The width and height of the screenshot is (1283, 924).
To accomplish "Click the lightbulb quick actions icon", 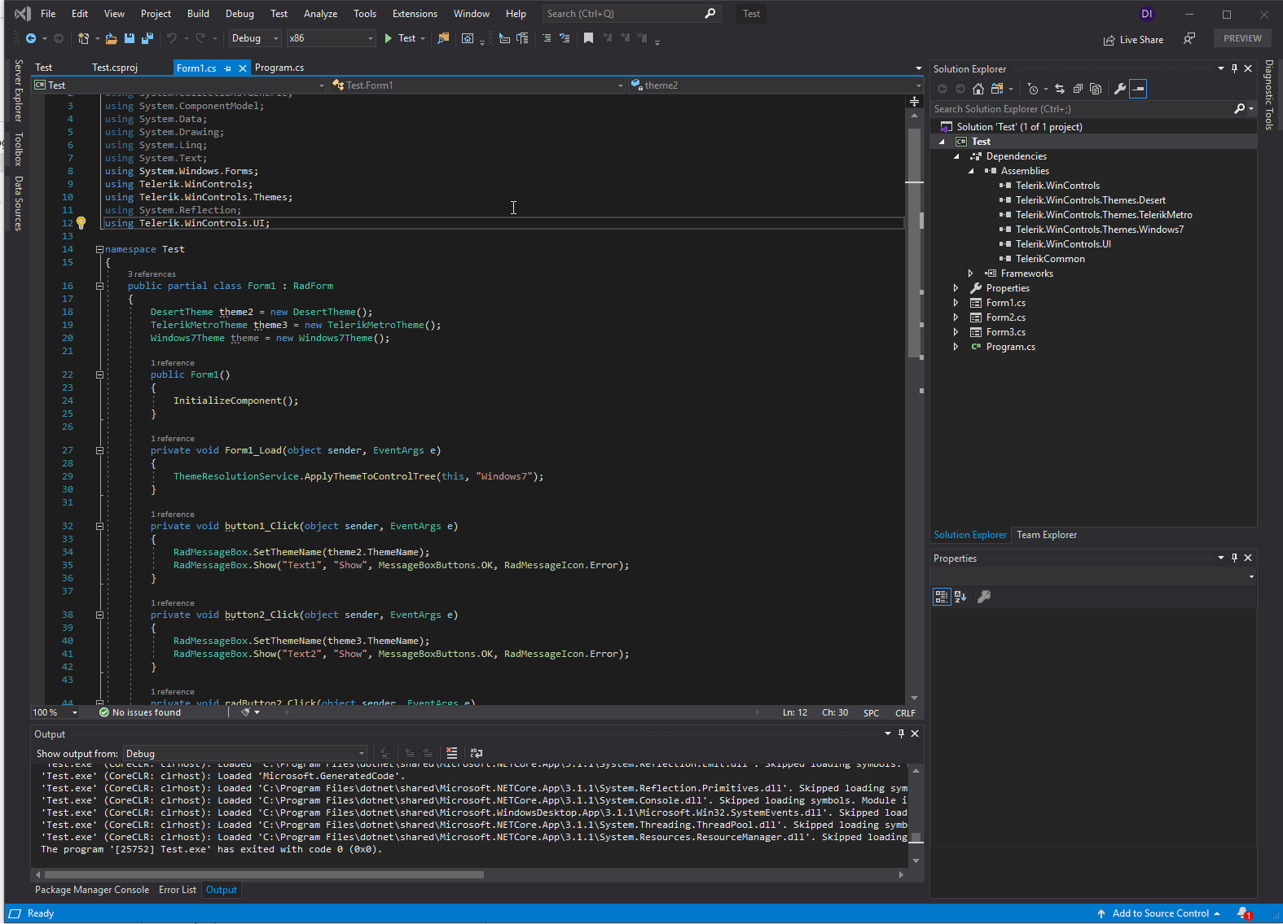I will click(x=81, y=223).
